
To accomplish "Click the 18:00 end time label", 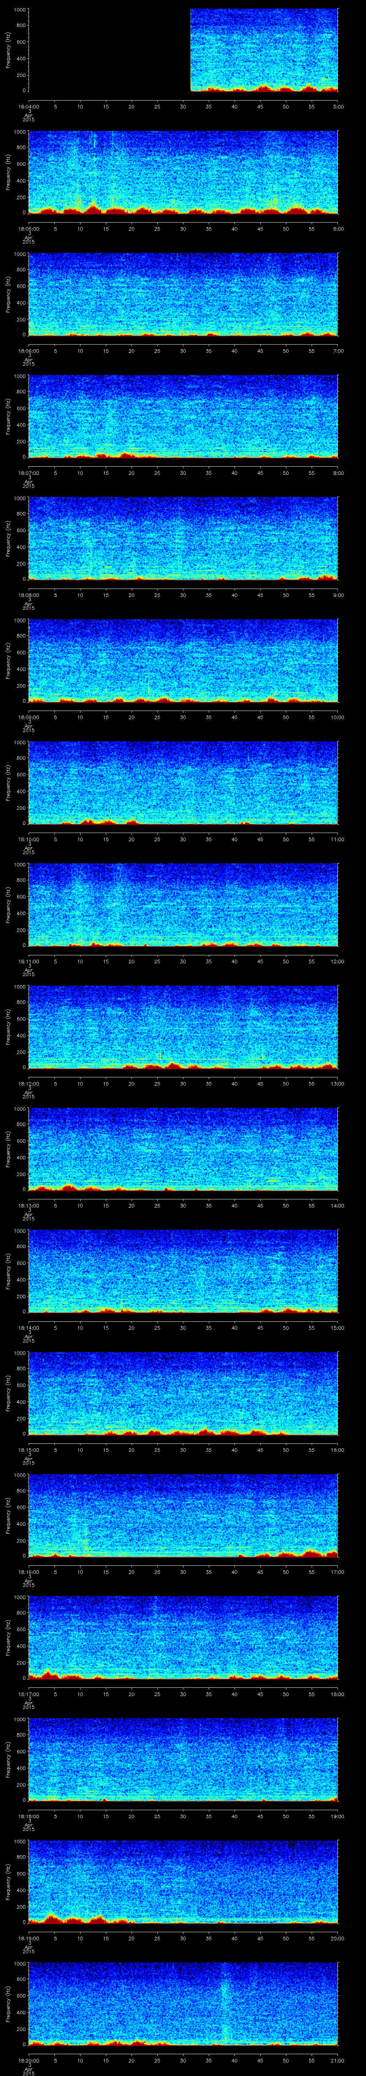I will pos(337,1694).
